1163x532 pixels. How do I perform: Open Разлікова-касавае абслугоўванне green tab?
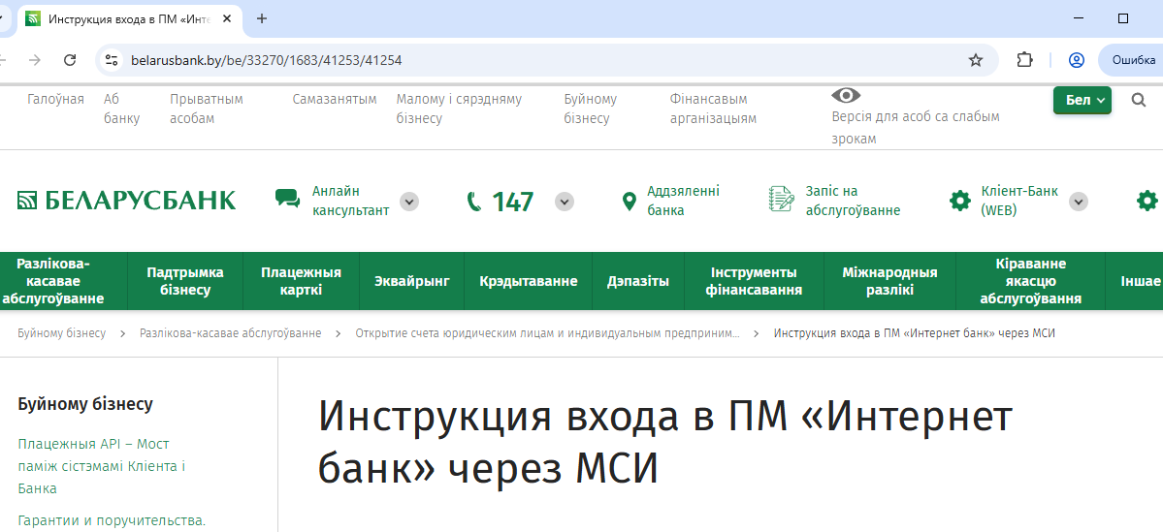pyautogui.click(x=52, y=282)
